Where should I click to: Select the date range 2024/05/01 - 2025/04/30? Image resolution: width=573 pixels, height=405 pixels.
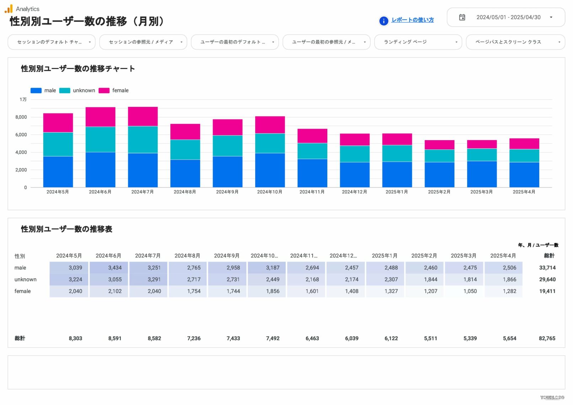coord(509,17)
